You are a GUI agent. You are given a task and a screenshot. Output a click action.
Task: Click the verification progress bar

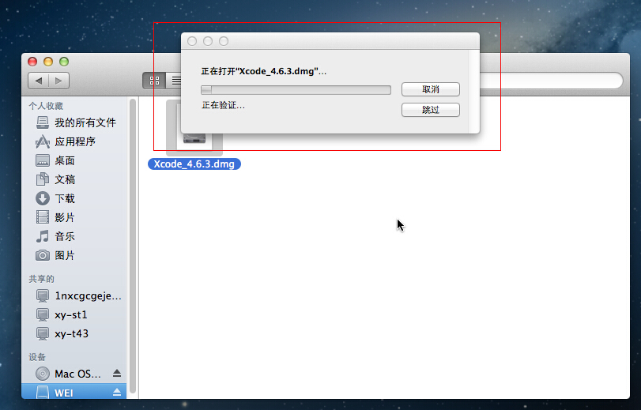click(296, 89)
